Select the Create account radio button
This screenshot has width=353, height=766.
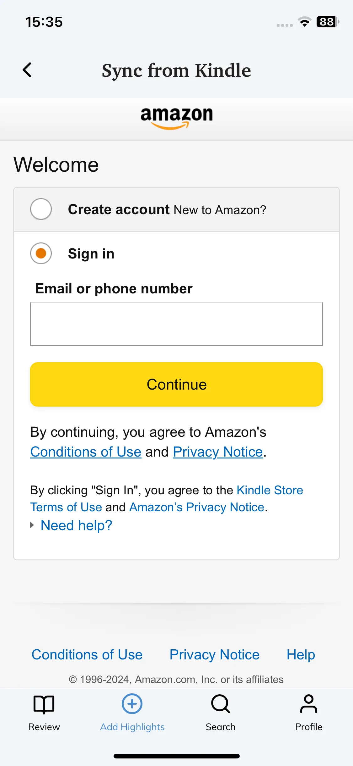(41, 209)
